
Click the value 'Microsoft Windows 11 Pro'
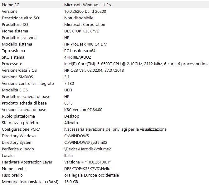point(88,5)
